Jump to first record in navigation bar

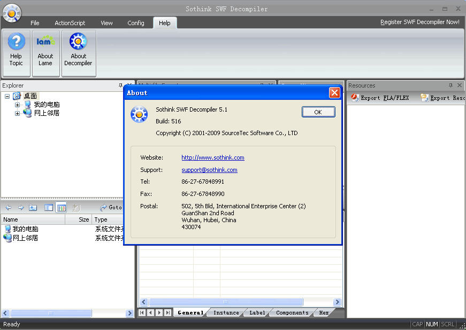[142, 312]
